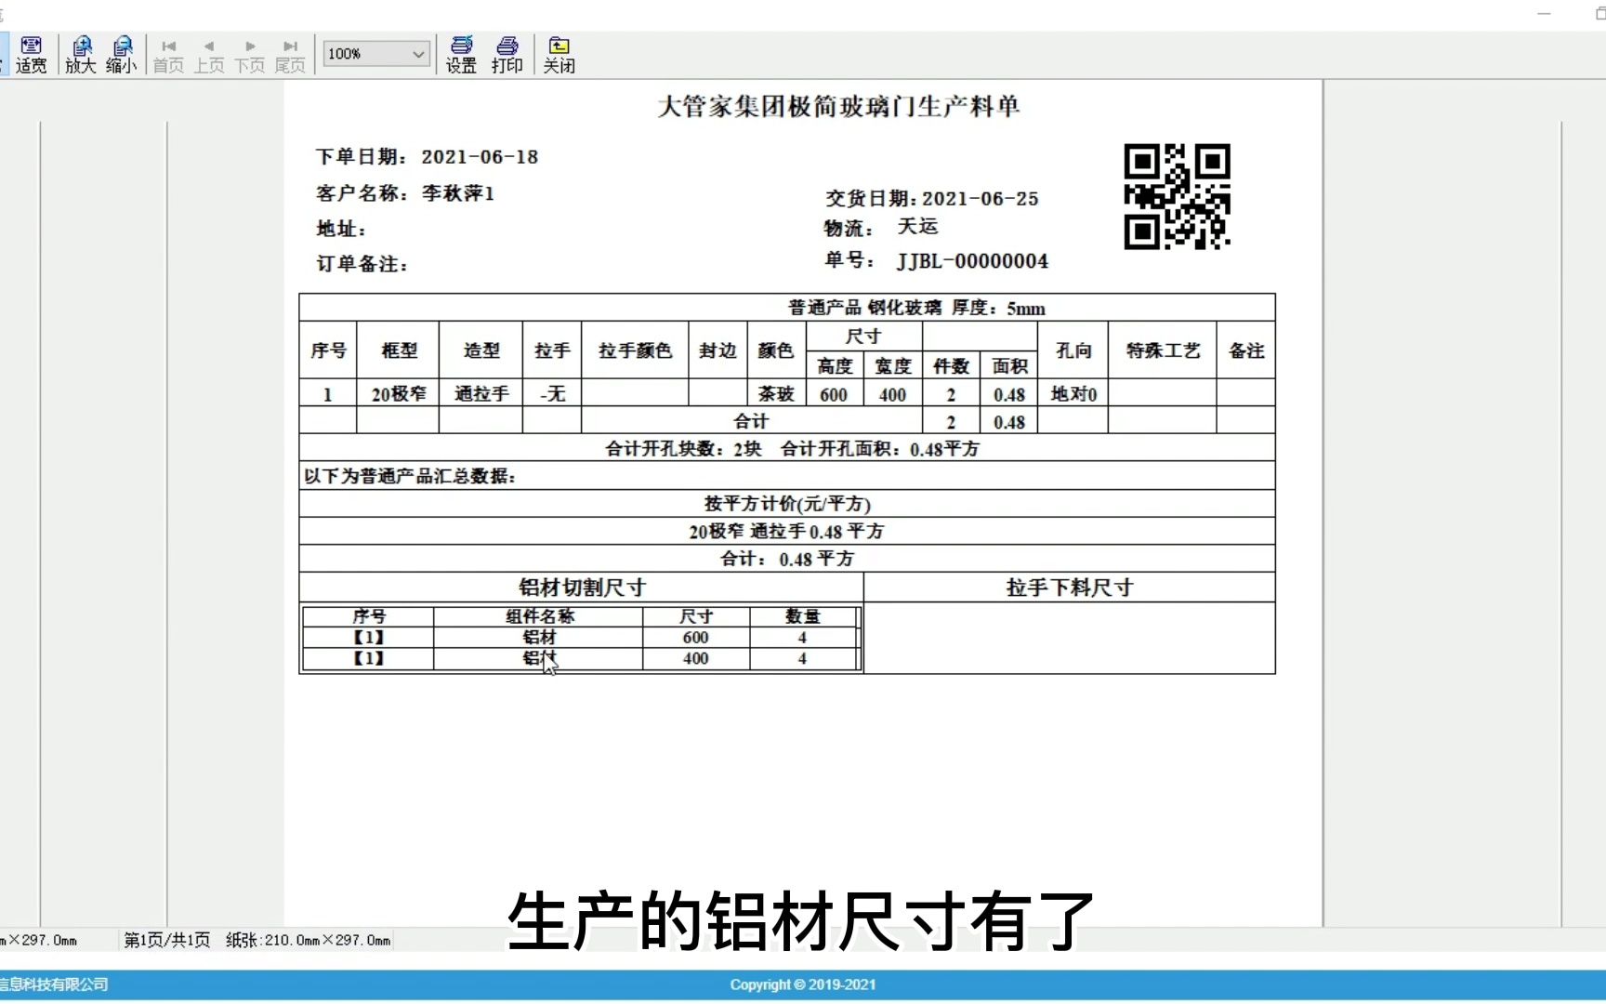Click the 放大 zoom in icon

(x=81, y=55)
